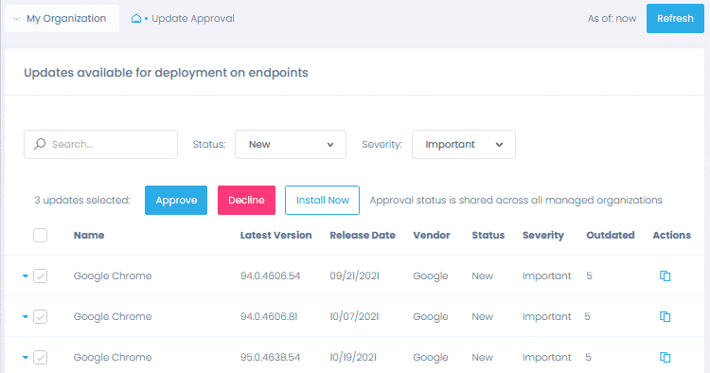Click the Refresh button
Screen dimensions: 710x373
(675, 19)
